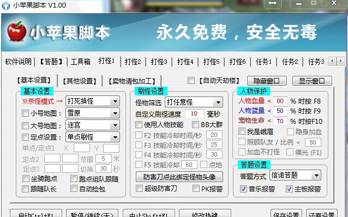This screenshot has width=348, height=217.
Task: Click 显示窗口 button
Action: click(x=312, y=81)
